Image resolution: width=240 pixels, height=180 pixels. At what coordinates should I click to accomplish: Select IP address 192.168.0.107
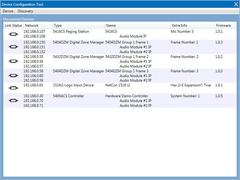[34, 31]
